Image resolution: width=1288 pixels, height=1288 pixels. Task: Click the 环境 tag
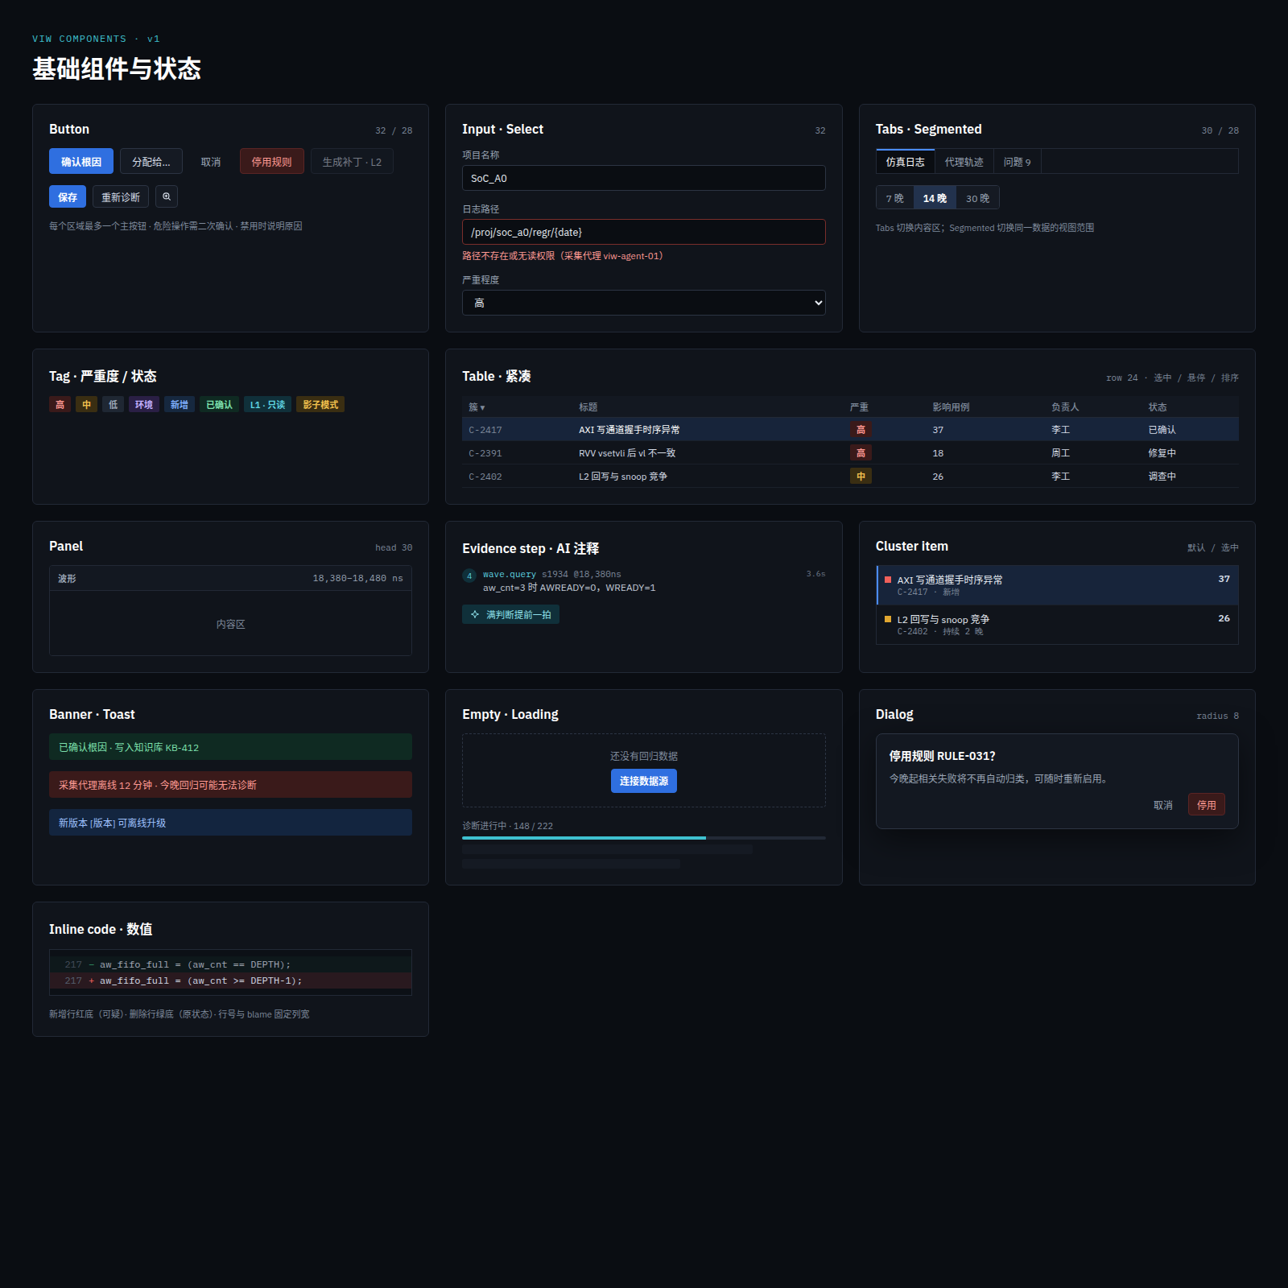144,404
